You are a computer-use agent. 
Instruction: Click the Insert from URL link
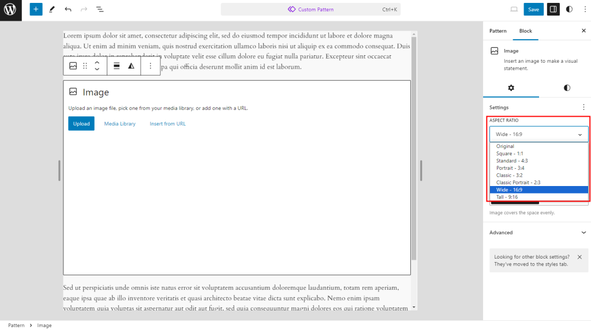(x=167, y=124)
